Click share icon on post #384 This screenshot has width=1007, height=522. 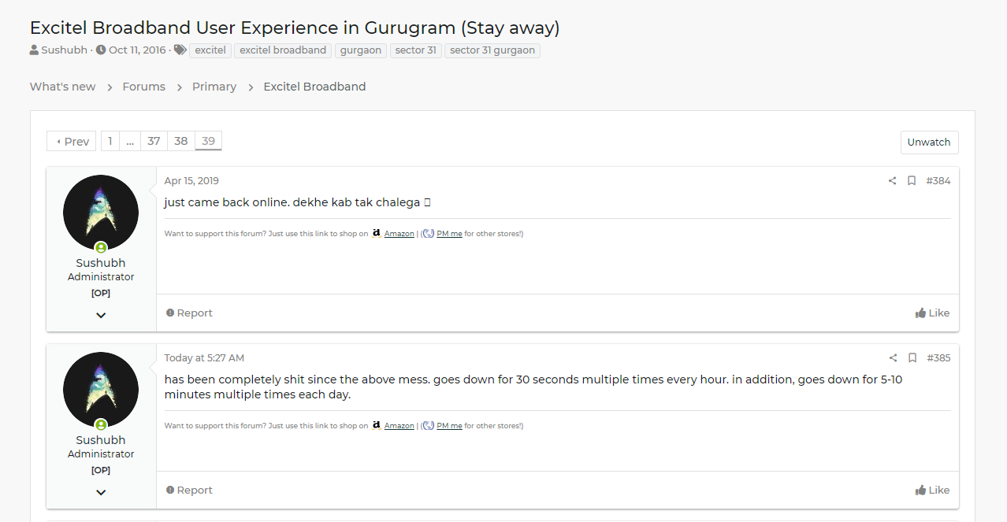point(892,181)
